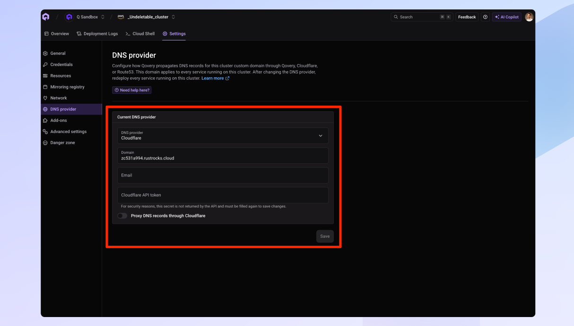Click the DNS provider globe icon
This screenshot has width=574, height=326.
coord(45,109)
